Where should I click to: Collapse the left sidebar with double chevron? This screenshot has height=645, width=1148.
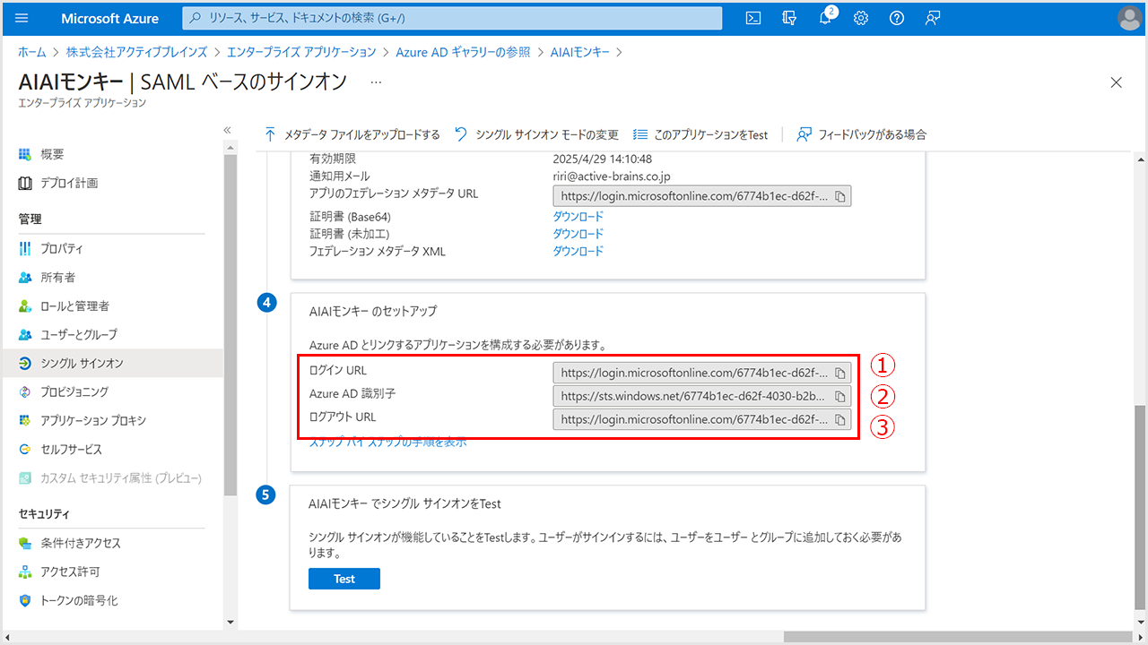(228, 131)
